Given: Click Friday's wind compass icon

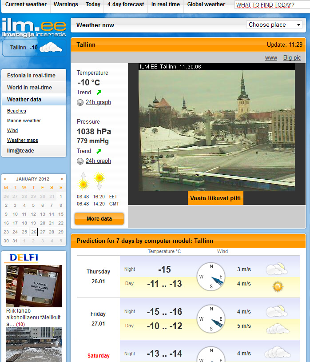Looking at the screenshot, I should [211, 319].
